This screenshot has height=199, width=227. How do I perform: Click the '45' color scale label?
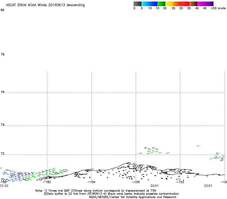(x=205, y=8)
